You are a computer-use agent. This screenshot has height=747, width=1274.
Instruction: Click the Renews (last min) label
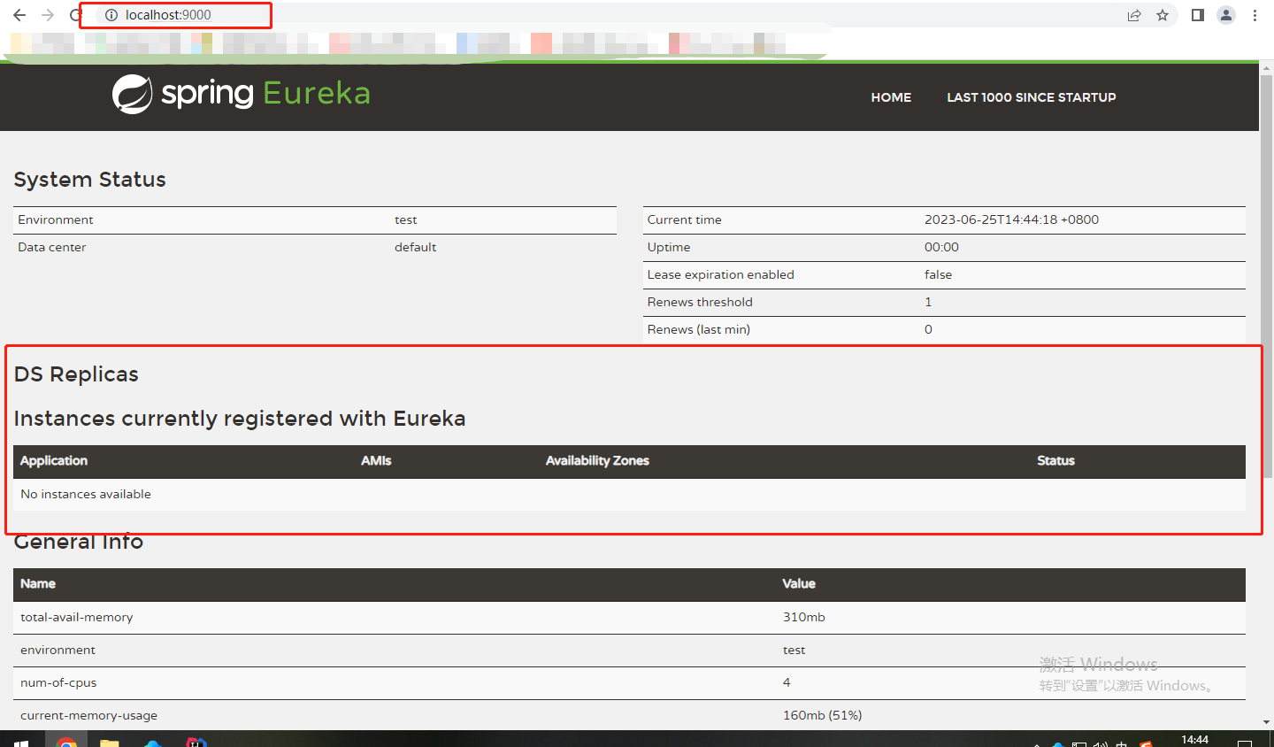[x=698, y=329]
